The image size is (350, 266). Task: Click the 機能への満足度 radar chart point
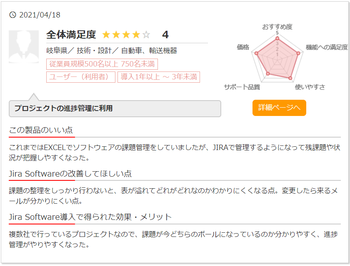click(x=298, y=53)
